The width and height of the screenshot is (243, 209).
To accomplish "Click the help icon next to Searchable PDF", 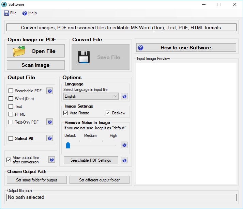I will pyautogui.click(x=50, y=91).
